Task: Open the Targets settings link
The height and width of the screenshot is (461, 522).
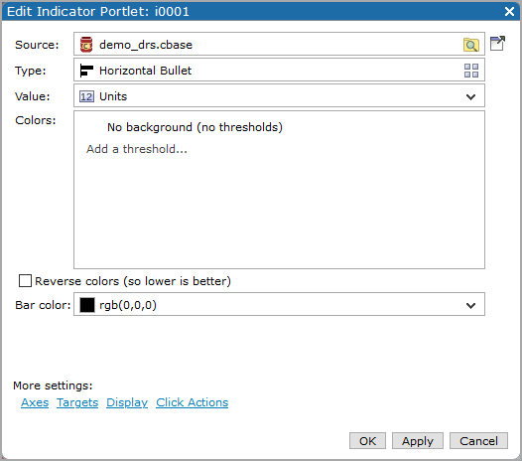Action: (x=77, y=402)
